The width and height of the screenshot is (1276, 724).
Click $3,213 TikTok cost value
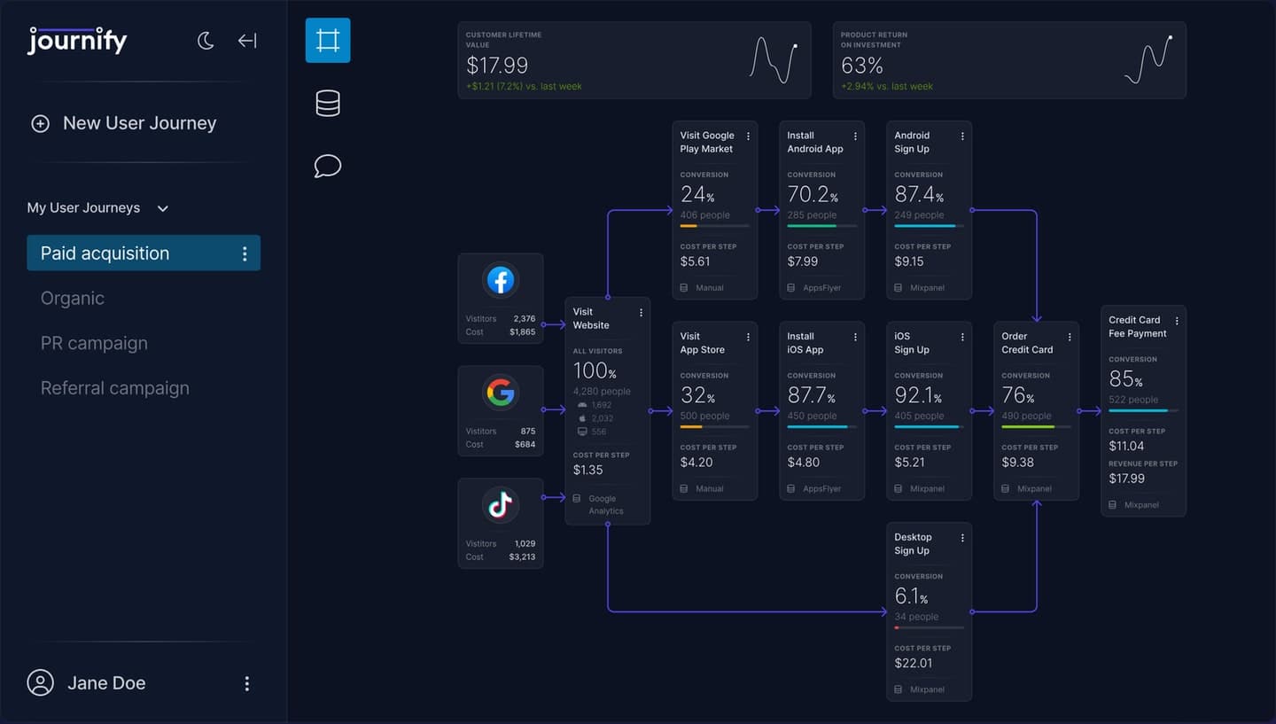(522, 557)
